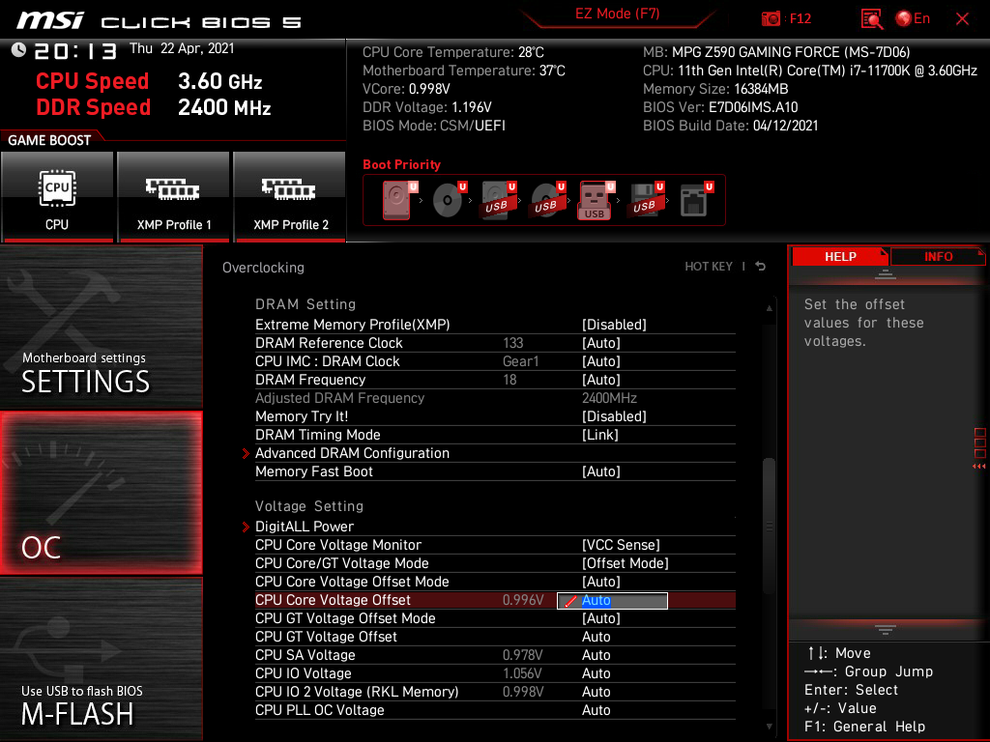Toggle CPU Game Boost button
Viewport: 990px width, 742px height.
pyautogui.click(x=57, y=196)
